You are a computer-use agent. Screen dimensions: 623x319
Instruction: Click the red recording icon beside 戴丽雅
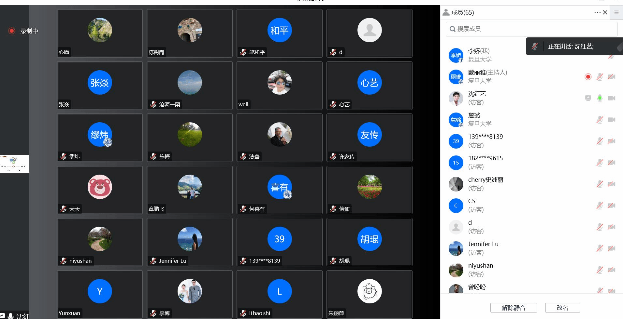pos(588,77)
